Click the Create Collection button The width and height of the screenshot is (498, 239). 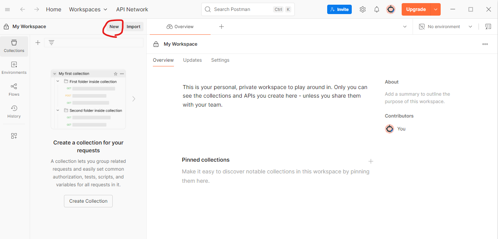pos(88,201)
